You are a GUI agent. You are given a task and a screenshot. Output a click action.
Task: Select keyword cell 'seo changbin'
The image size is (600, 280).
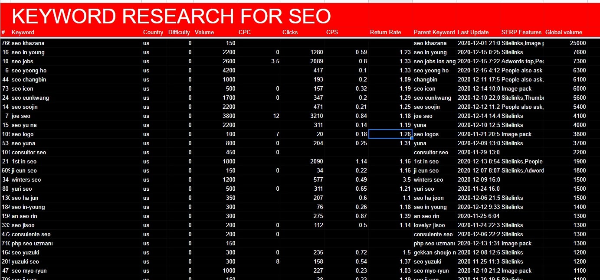[76, 79]
